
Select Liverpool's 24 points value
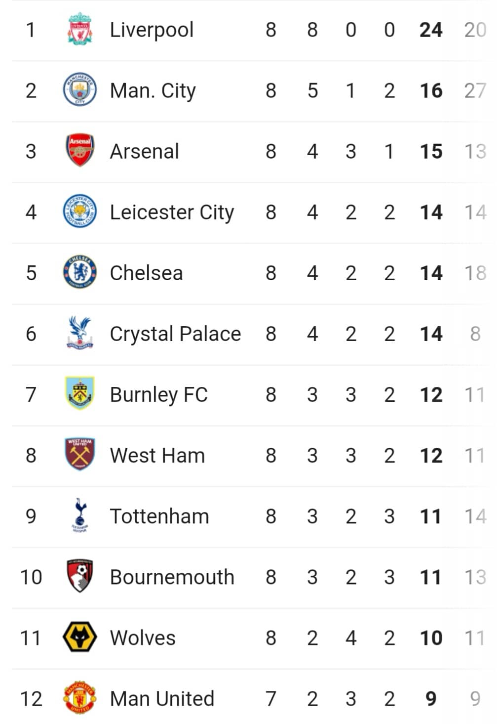[x=431, y=30]
